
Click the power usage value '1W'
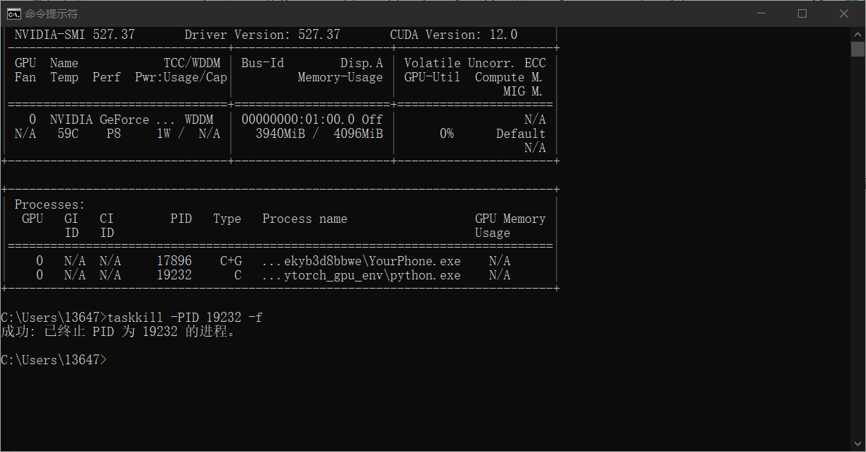[164, 134]
